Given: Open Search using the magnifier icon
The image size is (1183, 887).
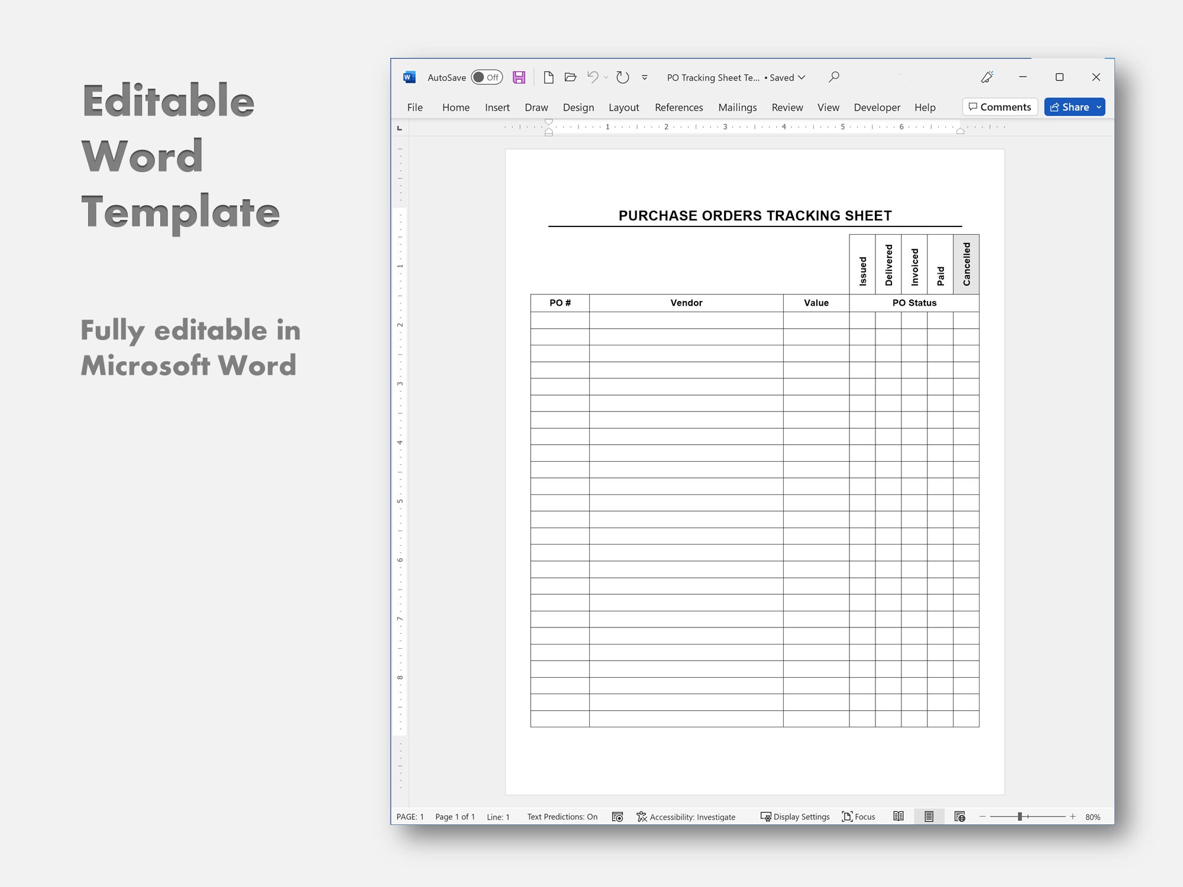Looking at the screenshot, I should pos(833,77).
